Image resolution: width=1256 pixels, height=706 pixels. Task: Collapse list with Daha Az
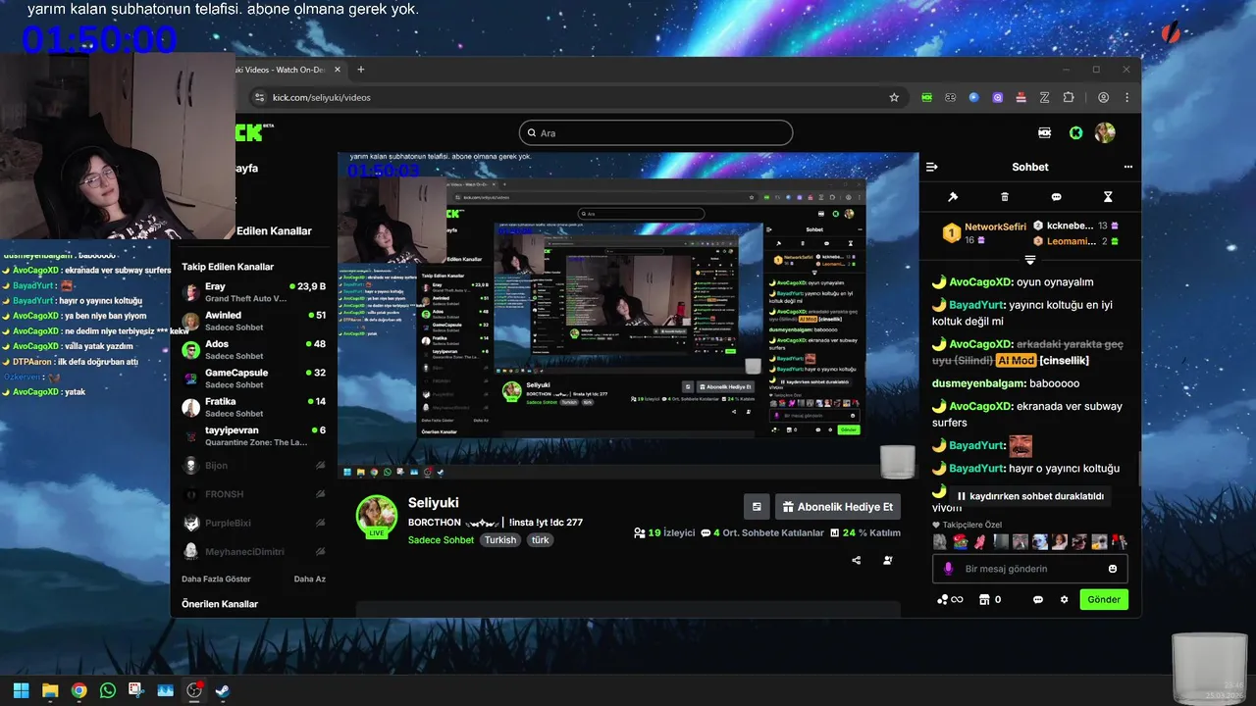pyautogui.click(x=309, y=579)
